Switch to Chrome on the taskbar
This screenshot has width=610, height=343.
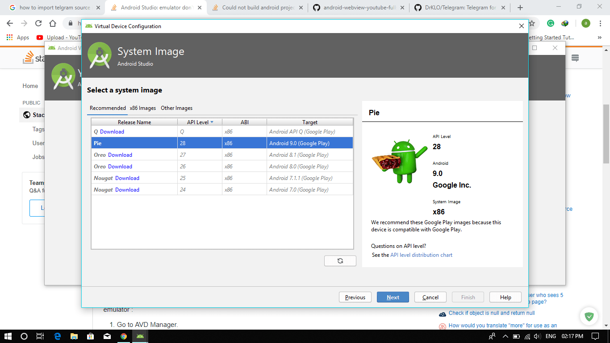tap(124, 336)
